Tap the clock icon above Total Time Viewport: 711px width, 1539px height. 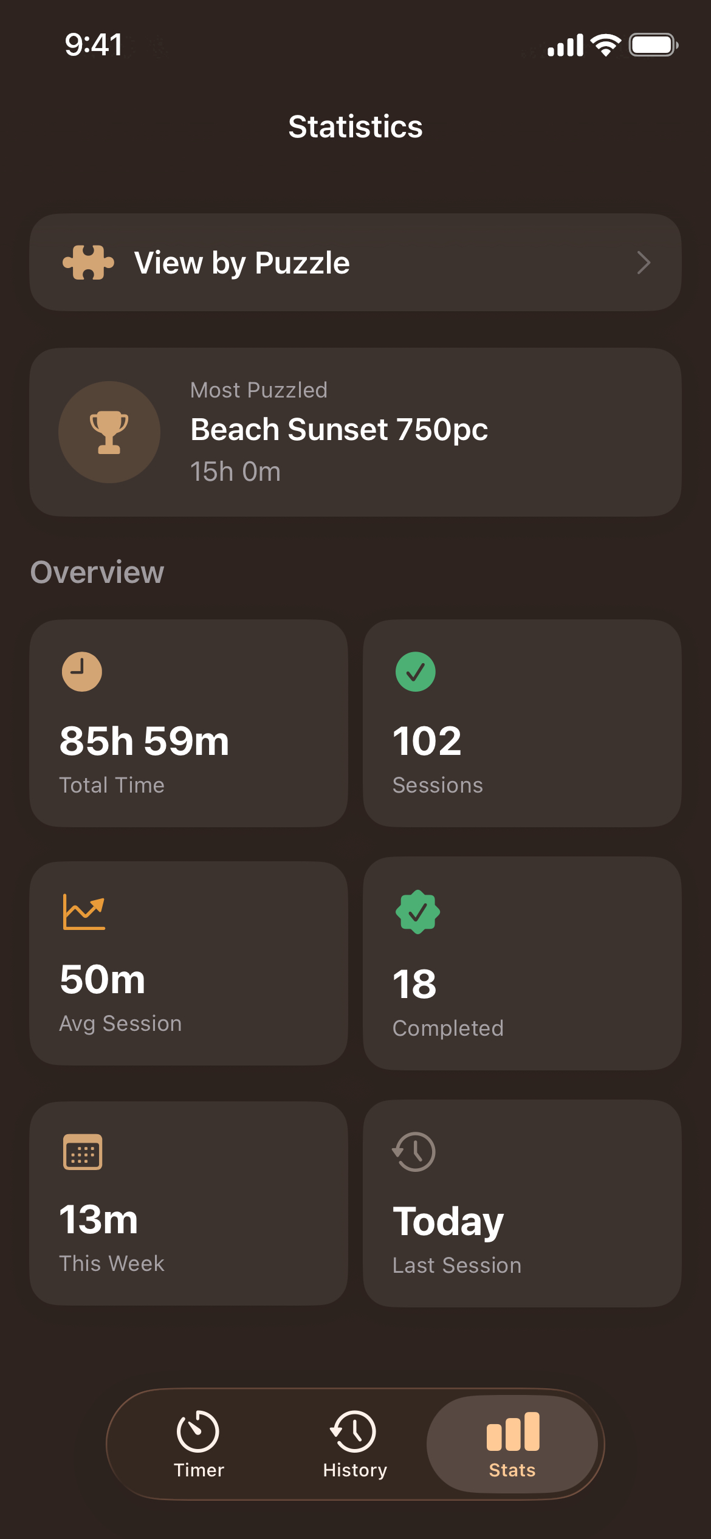pos(82,672)
